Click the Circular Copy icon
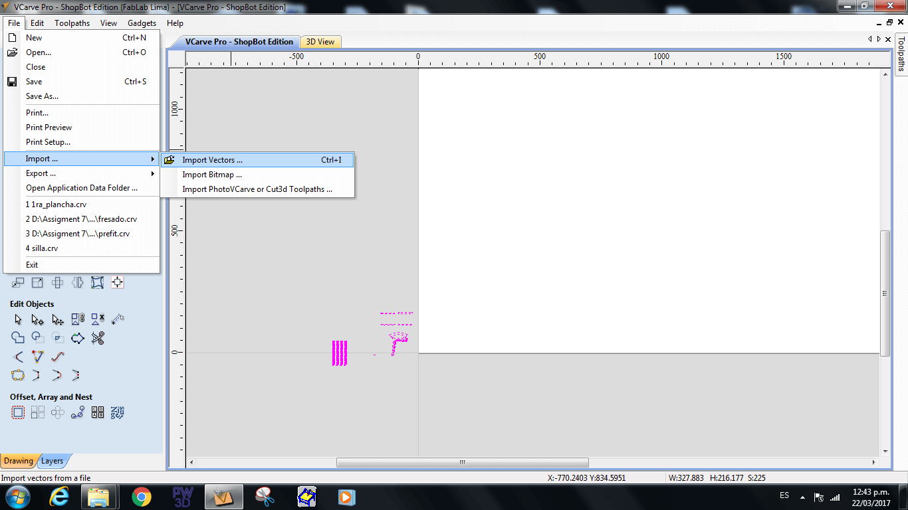Image resolution: width=908 pixels, height=510 pixels. (58, 412)
